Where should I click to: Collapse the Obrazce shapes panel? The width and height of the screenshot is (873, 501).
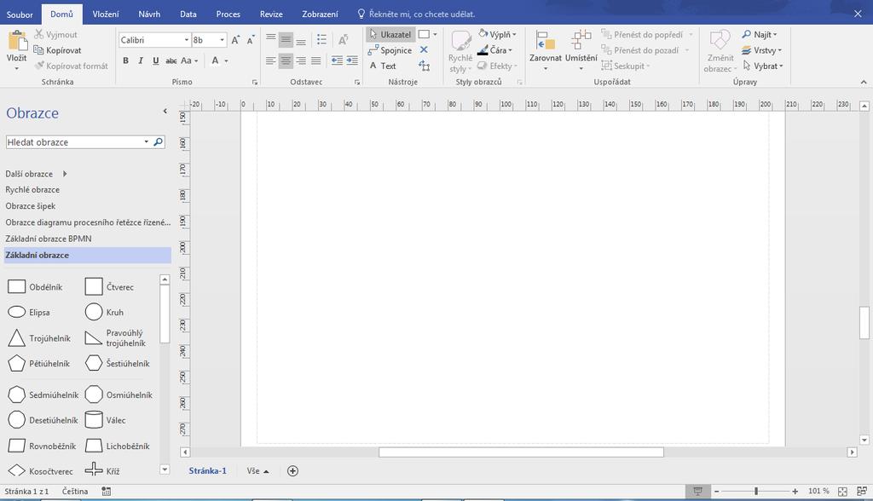coord(165,112)
